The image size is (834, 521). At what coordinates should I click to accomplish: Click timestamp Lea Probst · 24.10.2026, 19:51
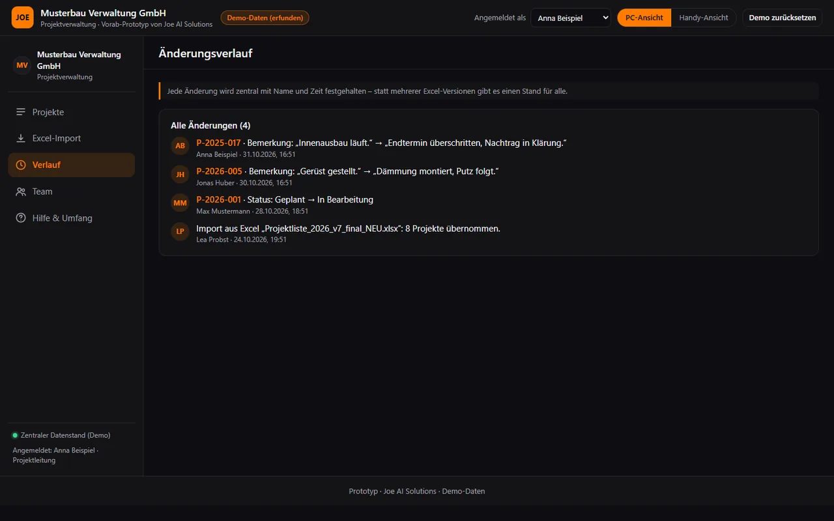point(241,240)
